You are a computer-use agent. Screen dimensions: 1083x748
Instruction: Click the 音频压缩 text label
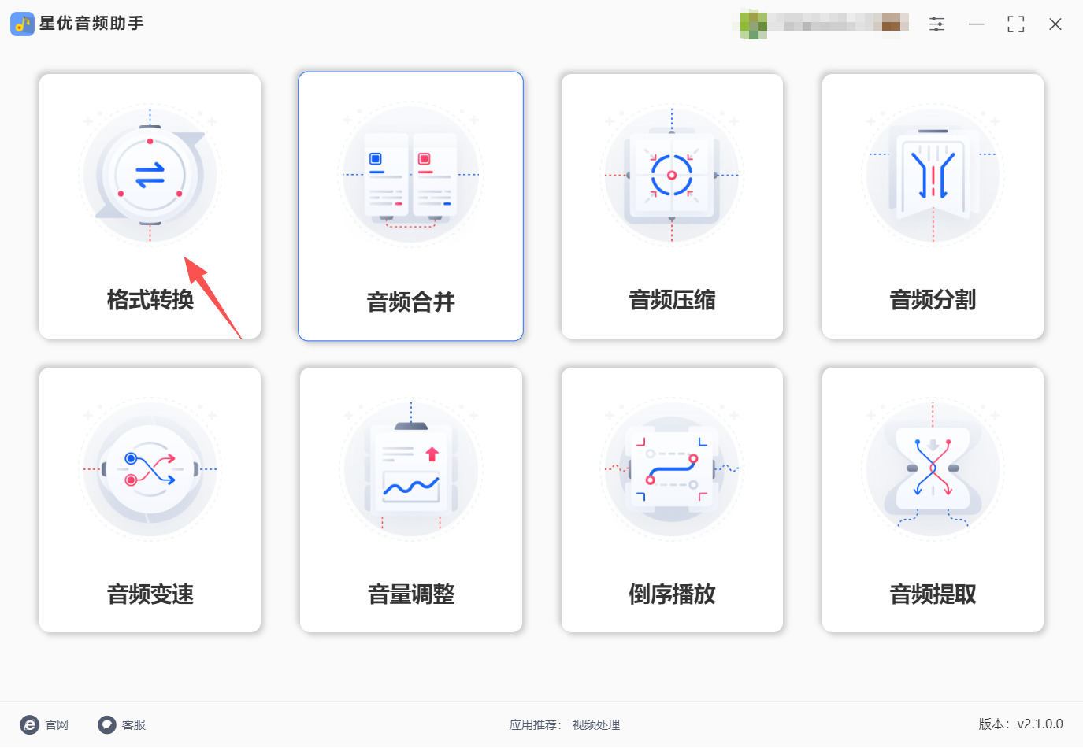[x=672, y=300]
